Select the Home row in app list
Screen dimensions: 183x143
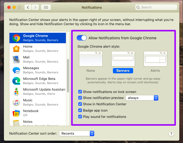[38, 49]
